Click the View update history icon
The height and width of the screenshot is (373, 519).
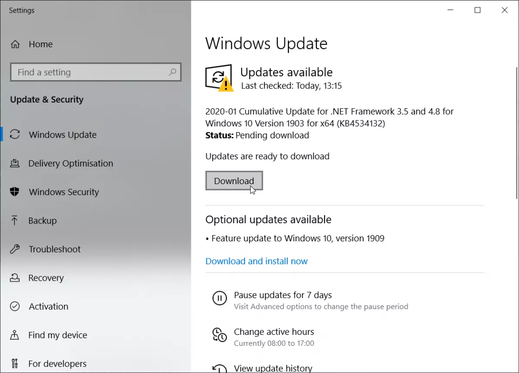(219, 368)
